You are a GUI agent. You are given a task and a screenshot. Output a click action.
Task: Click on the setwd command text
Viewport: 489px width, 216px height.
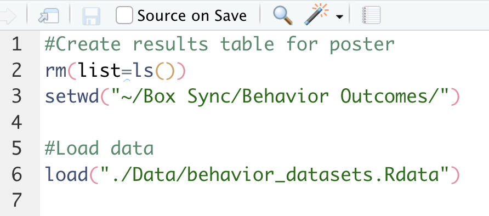pyautogui.click(x=72, y=96)
